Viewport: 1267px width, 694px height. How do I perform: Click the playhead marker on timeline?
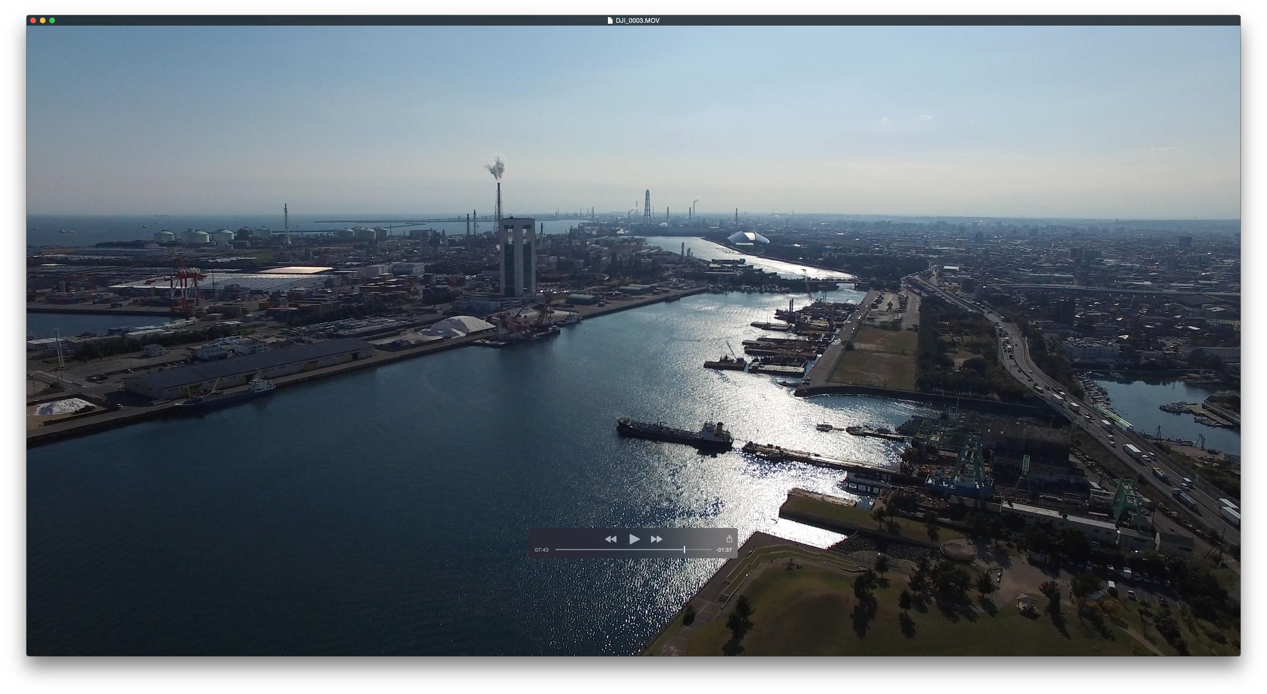(x=684, y=550)
